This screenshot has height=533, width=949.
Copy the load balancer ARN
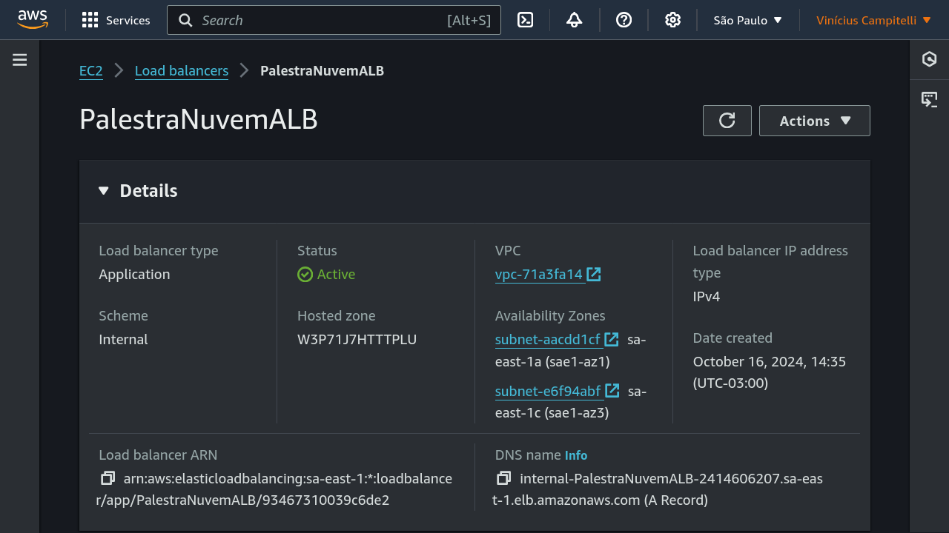click(108, 478)
